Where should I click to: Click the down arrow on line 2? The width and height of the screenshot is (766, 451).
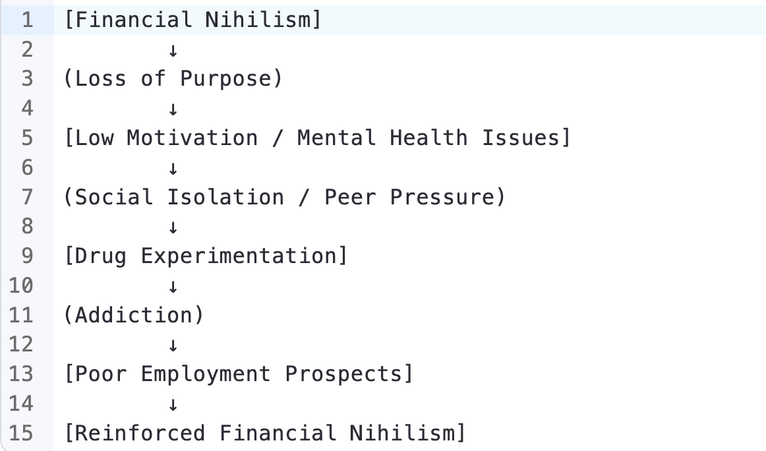click(173, 50)
